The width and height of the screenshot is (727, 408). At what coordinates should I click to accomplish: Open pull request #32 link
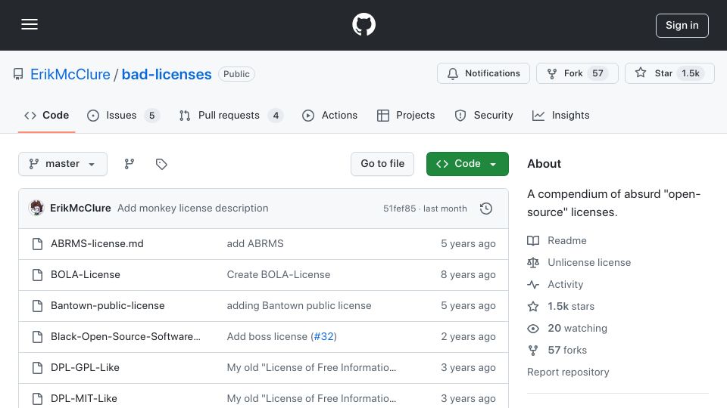[x=323, y=337]
